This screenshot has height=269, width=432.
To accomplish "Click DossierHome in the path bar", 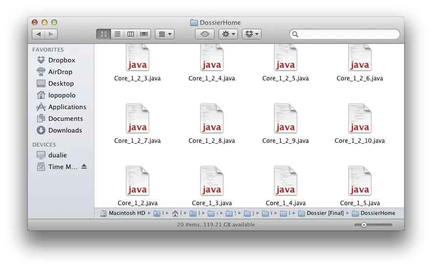I will [x=374, y=213].
